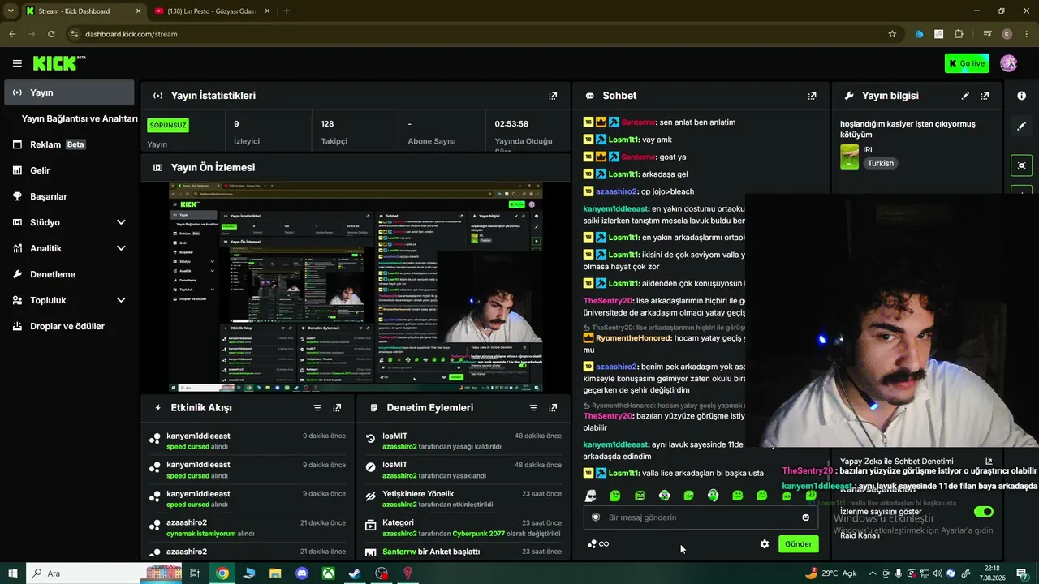Image resolution: width=1039 pixels, height=584 pixels.
Task: Send the chat message with Gönder
Action: click(798, 544)
